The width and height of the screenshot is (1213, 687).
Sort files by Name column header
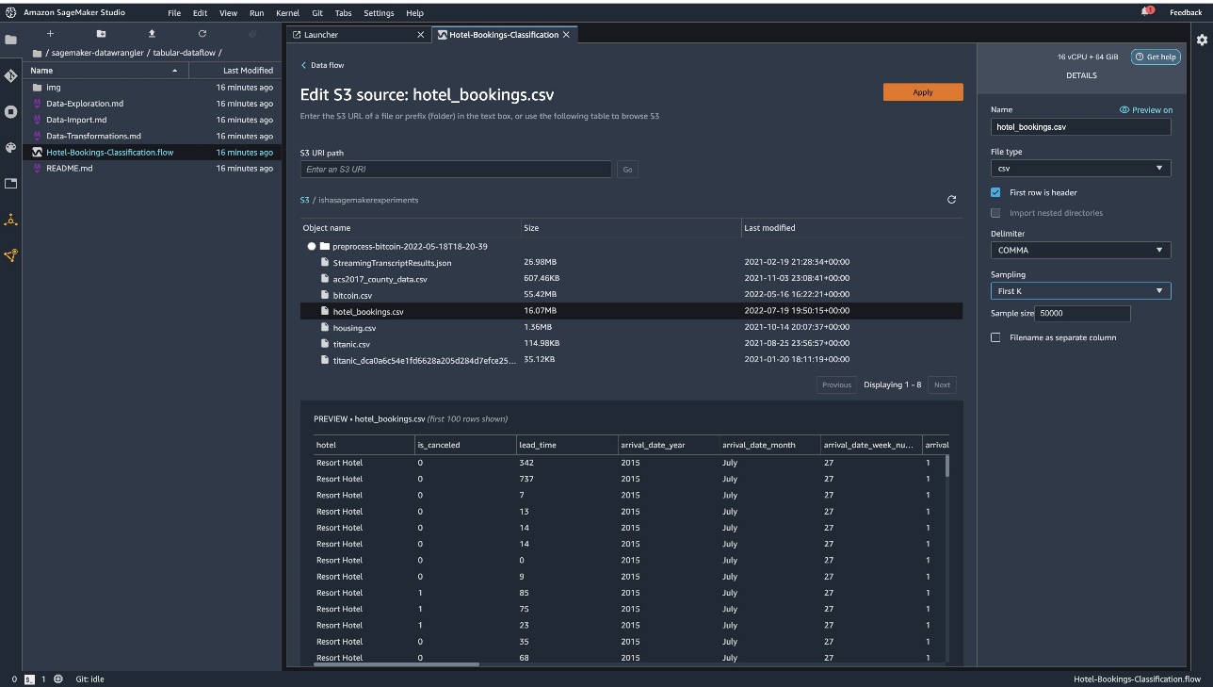105,71
